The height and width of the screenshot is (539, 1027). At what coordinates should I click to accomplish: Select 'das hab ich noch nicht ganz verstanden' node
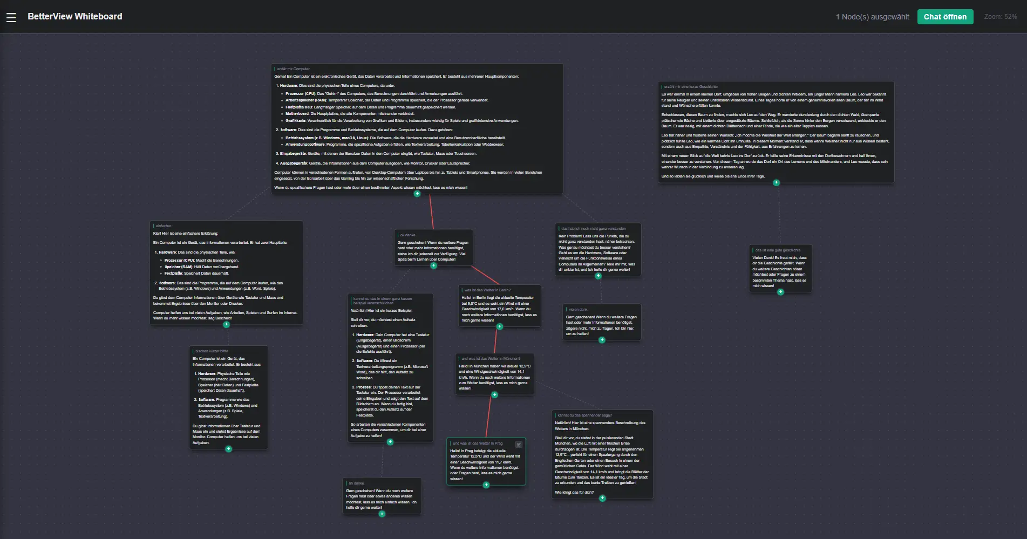(x=598, y=250)
